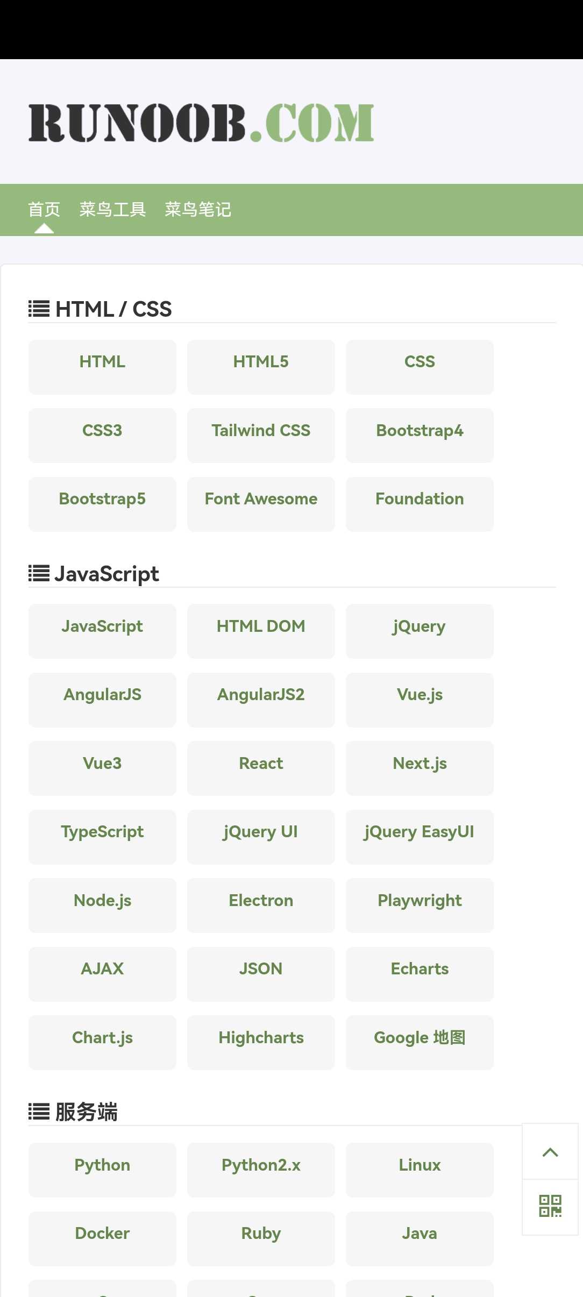Open the QR code icon
The width and height of the screenshot is (583, 1297).
(550, 1206)
